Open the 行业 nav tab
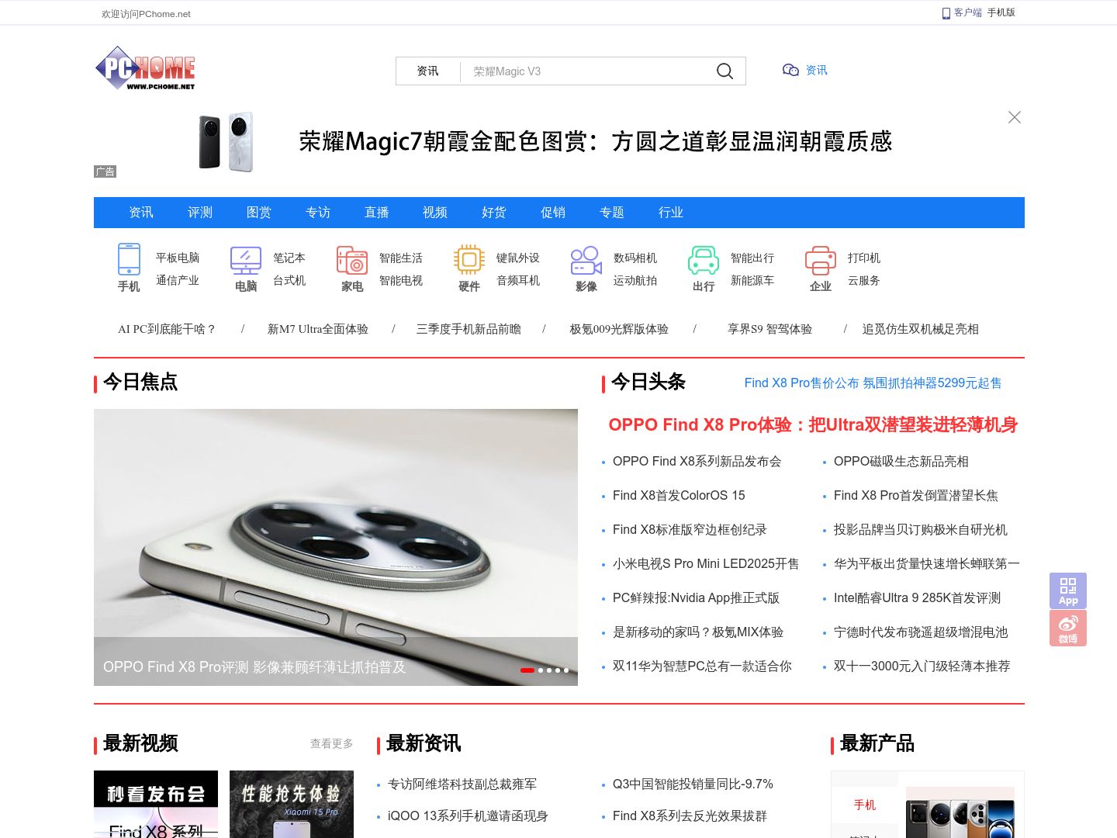This screenshot has width=1117, height=838. 671,213
